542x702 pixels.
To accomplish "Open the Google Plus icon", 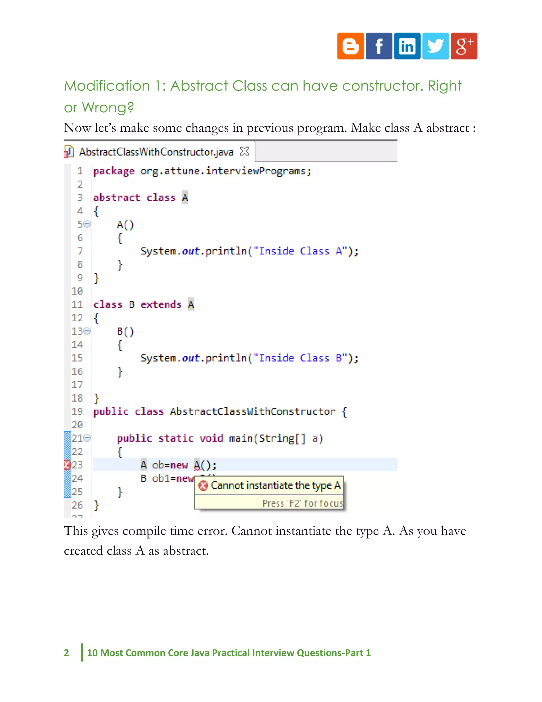I will coord(464,46).
